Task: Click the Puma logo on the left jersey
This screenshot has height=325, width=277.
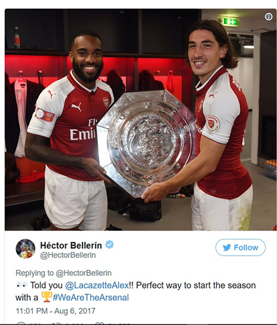Action: 76,107
